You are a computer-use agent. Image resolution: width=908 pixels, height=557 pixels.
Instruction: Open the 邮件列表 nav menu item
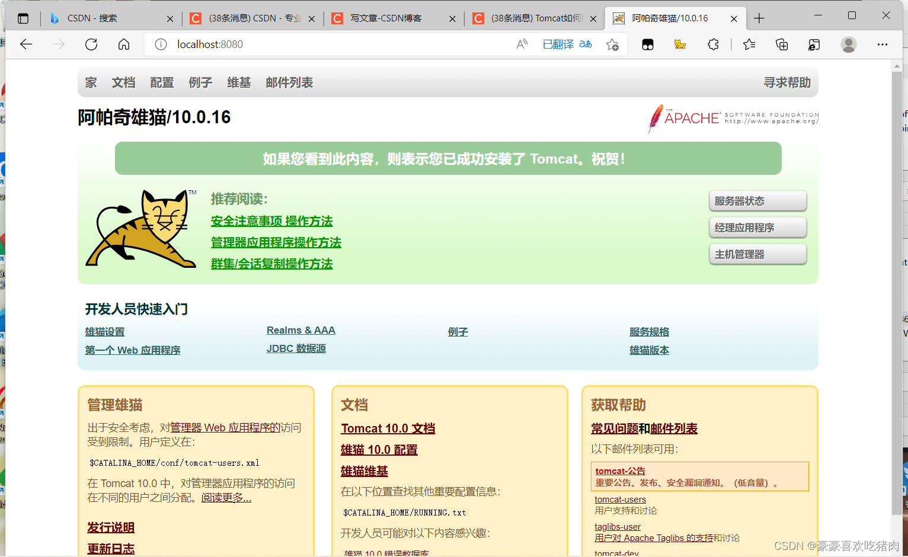[x=289, y=82]
